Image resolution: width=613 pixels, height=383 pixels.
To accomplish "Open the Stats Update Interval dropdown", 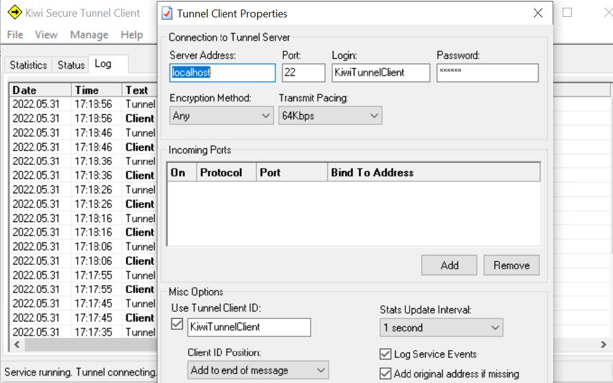I will 441,327.
